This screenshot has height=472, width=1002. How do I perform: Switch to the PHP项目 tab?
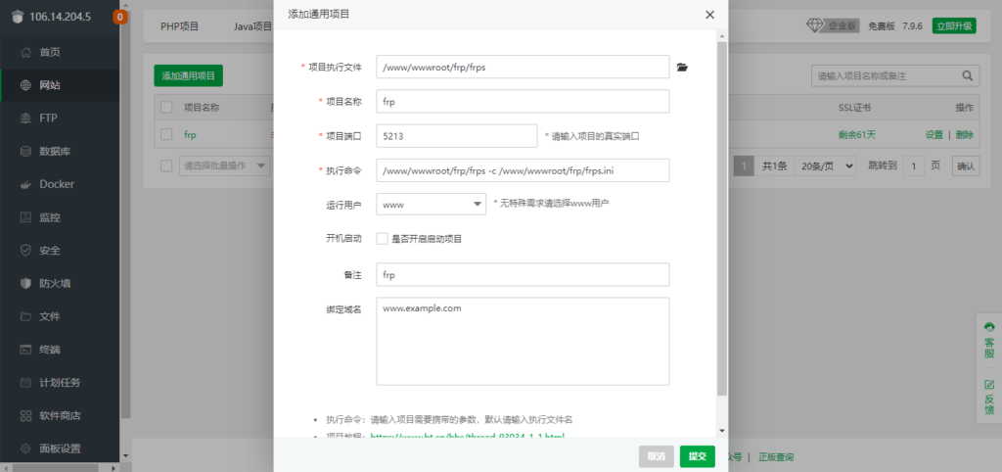[180, 26]
